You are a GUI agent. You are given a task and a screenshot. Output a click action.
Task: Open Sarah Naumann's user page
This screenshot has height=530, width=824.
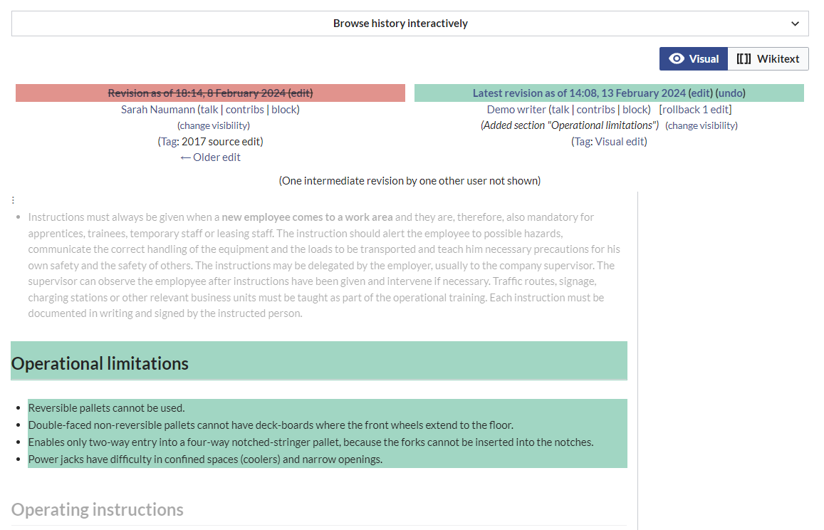tap(157, 110)
